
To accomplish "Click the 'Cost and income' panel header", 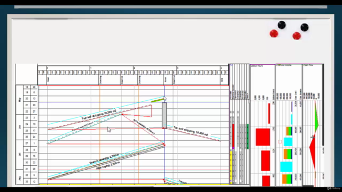I will [284, 65].
